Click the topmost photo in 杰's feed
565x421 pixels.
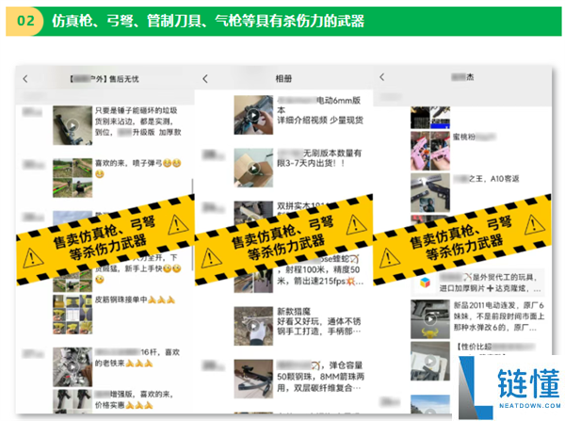[430, 118]
